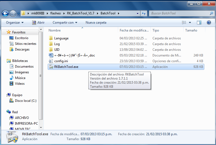The width and height of the screenshot is (216, 145).
Task: Open Vídeos library
Action: tap(20, 84)
